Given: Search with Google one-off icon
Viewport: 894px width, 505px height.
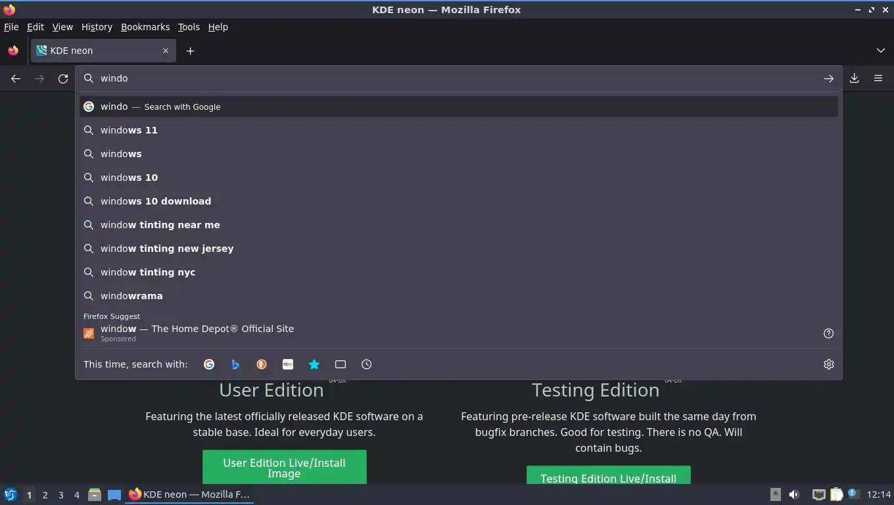Looking at the screenshot, I should point(209,364).
